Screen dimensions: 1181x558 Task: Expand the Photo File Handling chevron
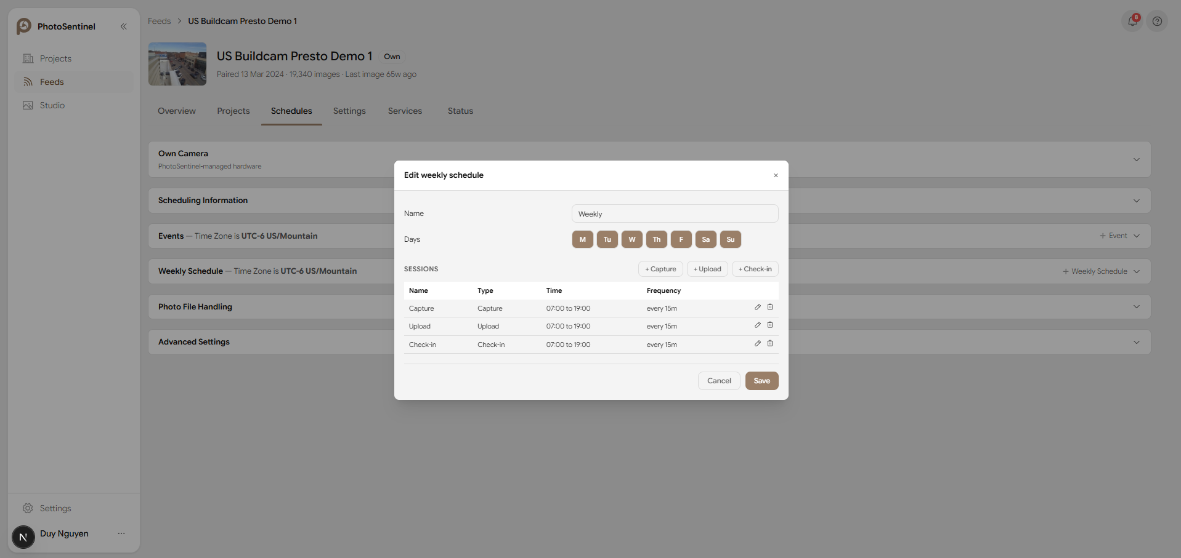click(1137, 306)
